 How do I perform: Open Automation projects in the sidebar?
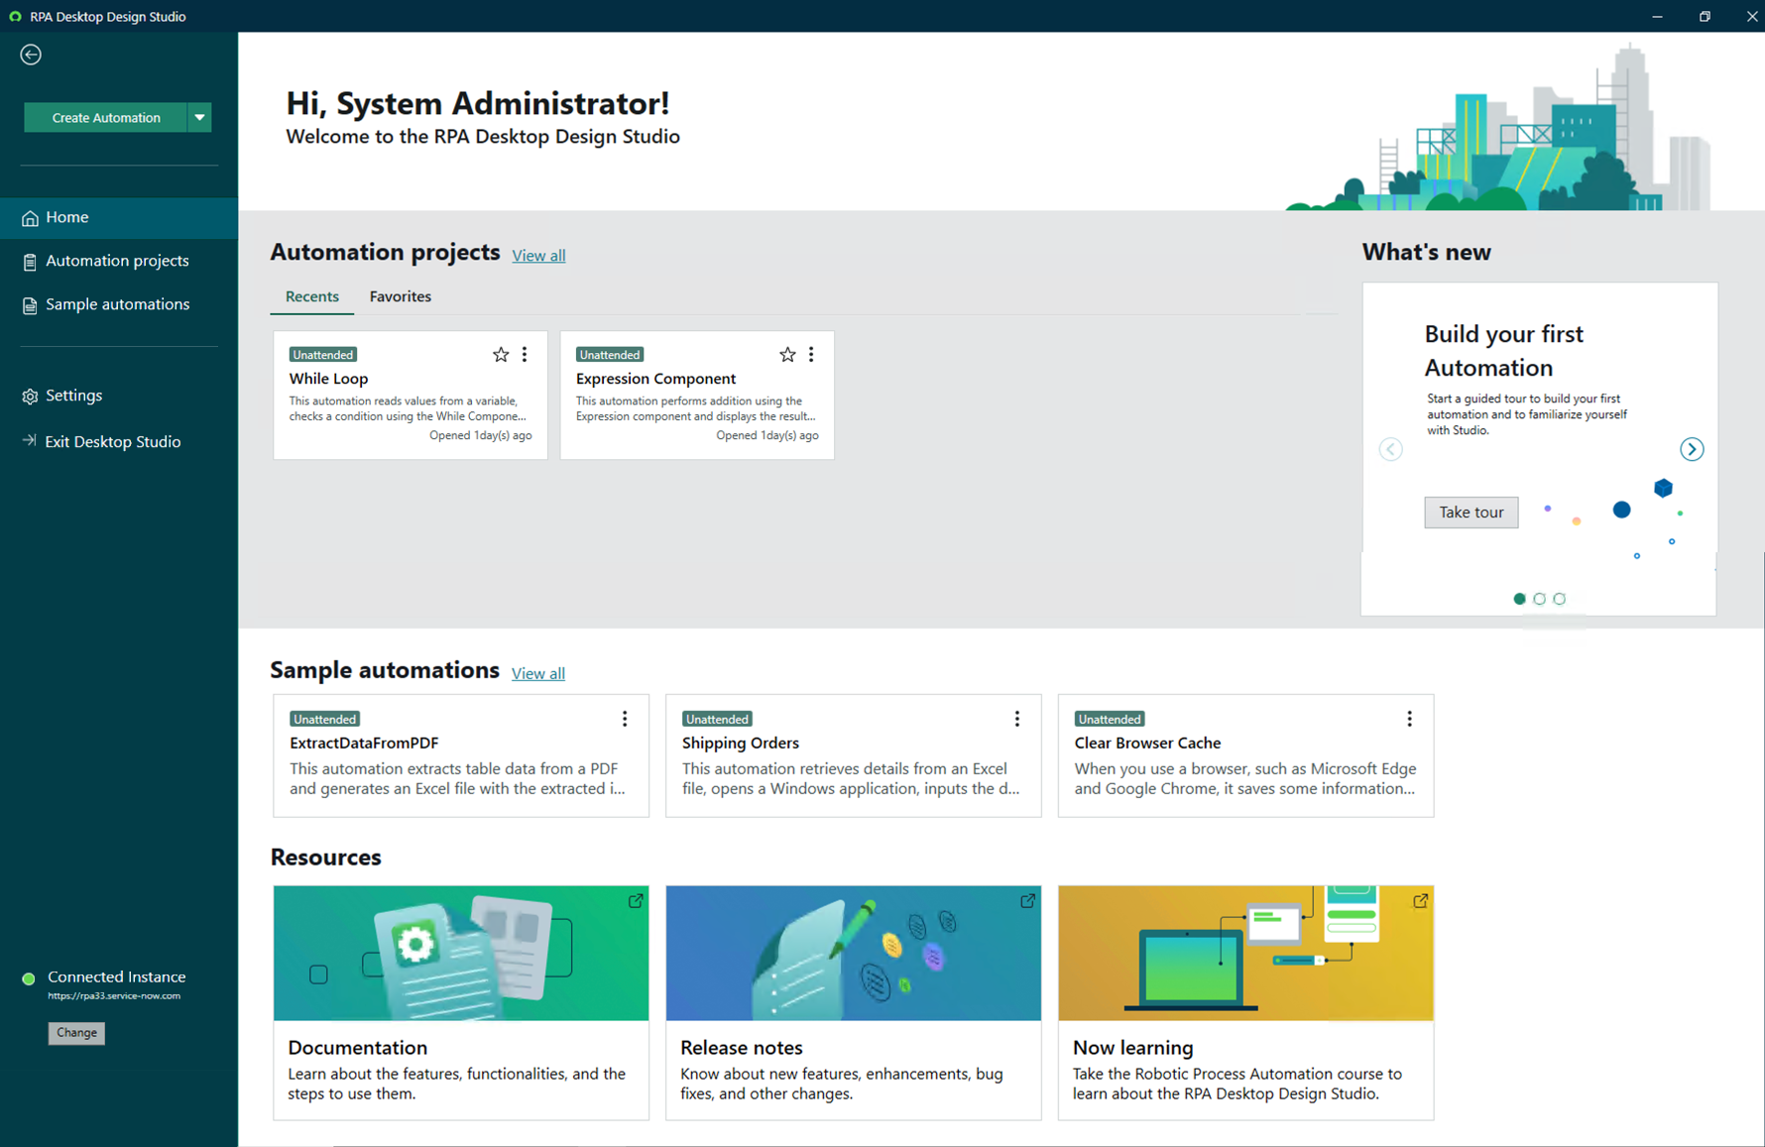(x=119, y=261)
